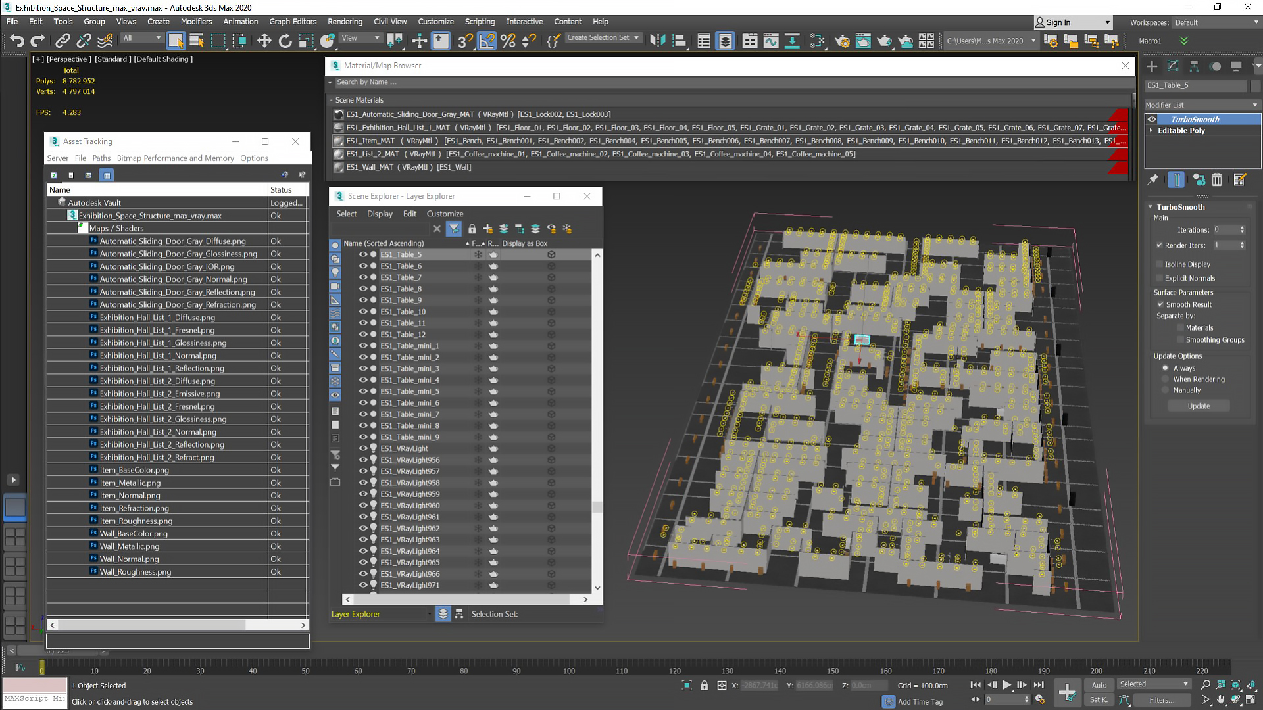The height and width of the screenshot is (710, 1263).
Task: Activate the Select Object tool
Action: pos(176,41)
